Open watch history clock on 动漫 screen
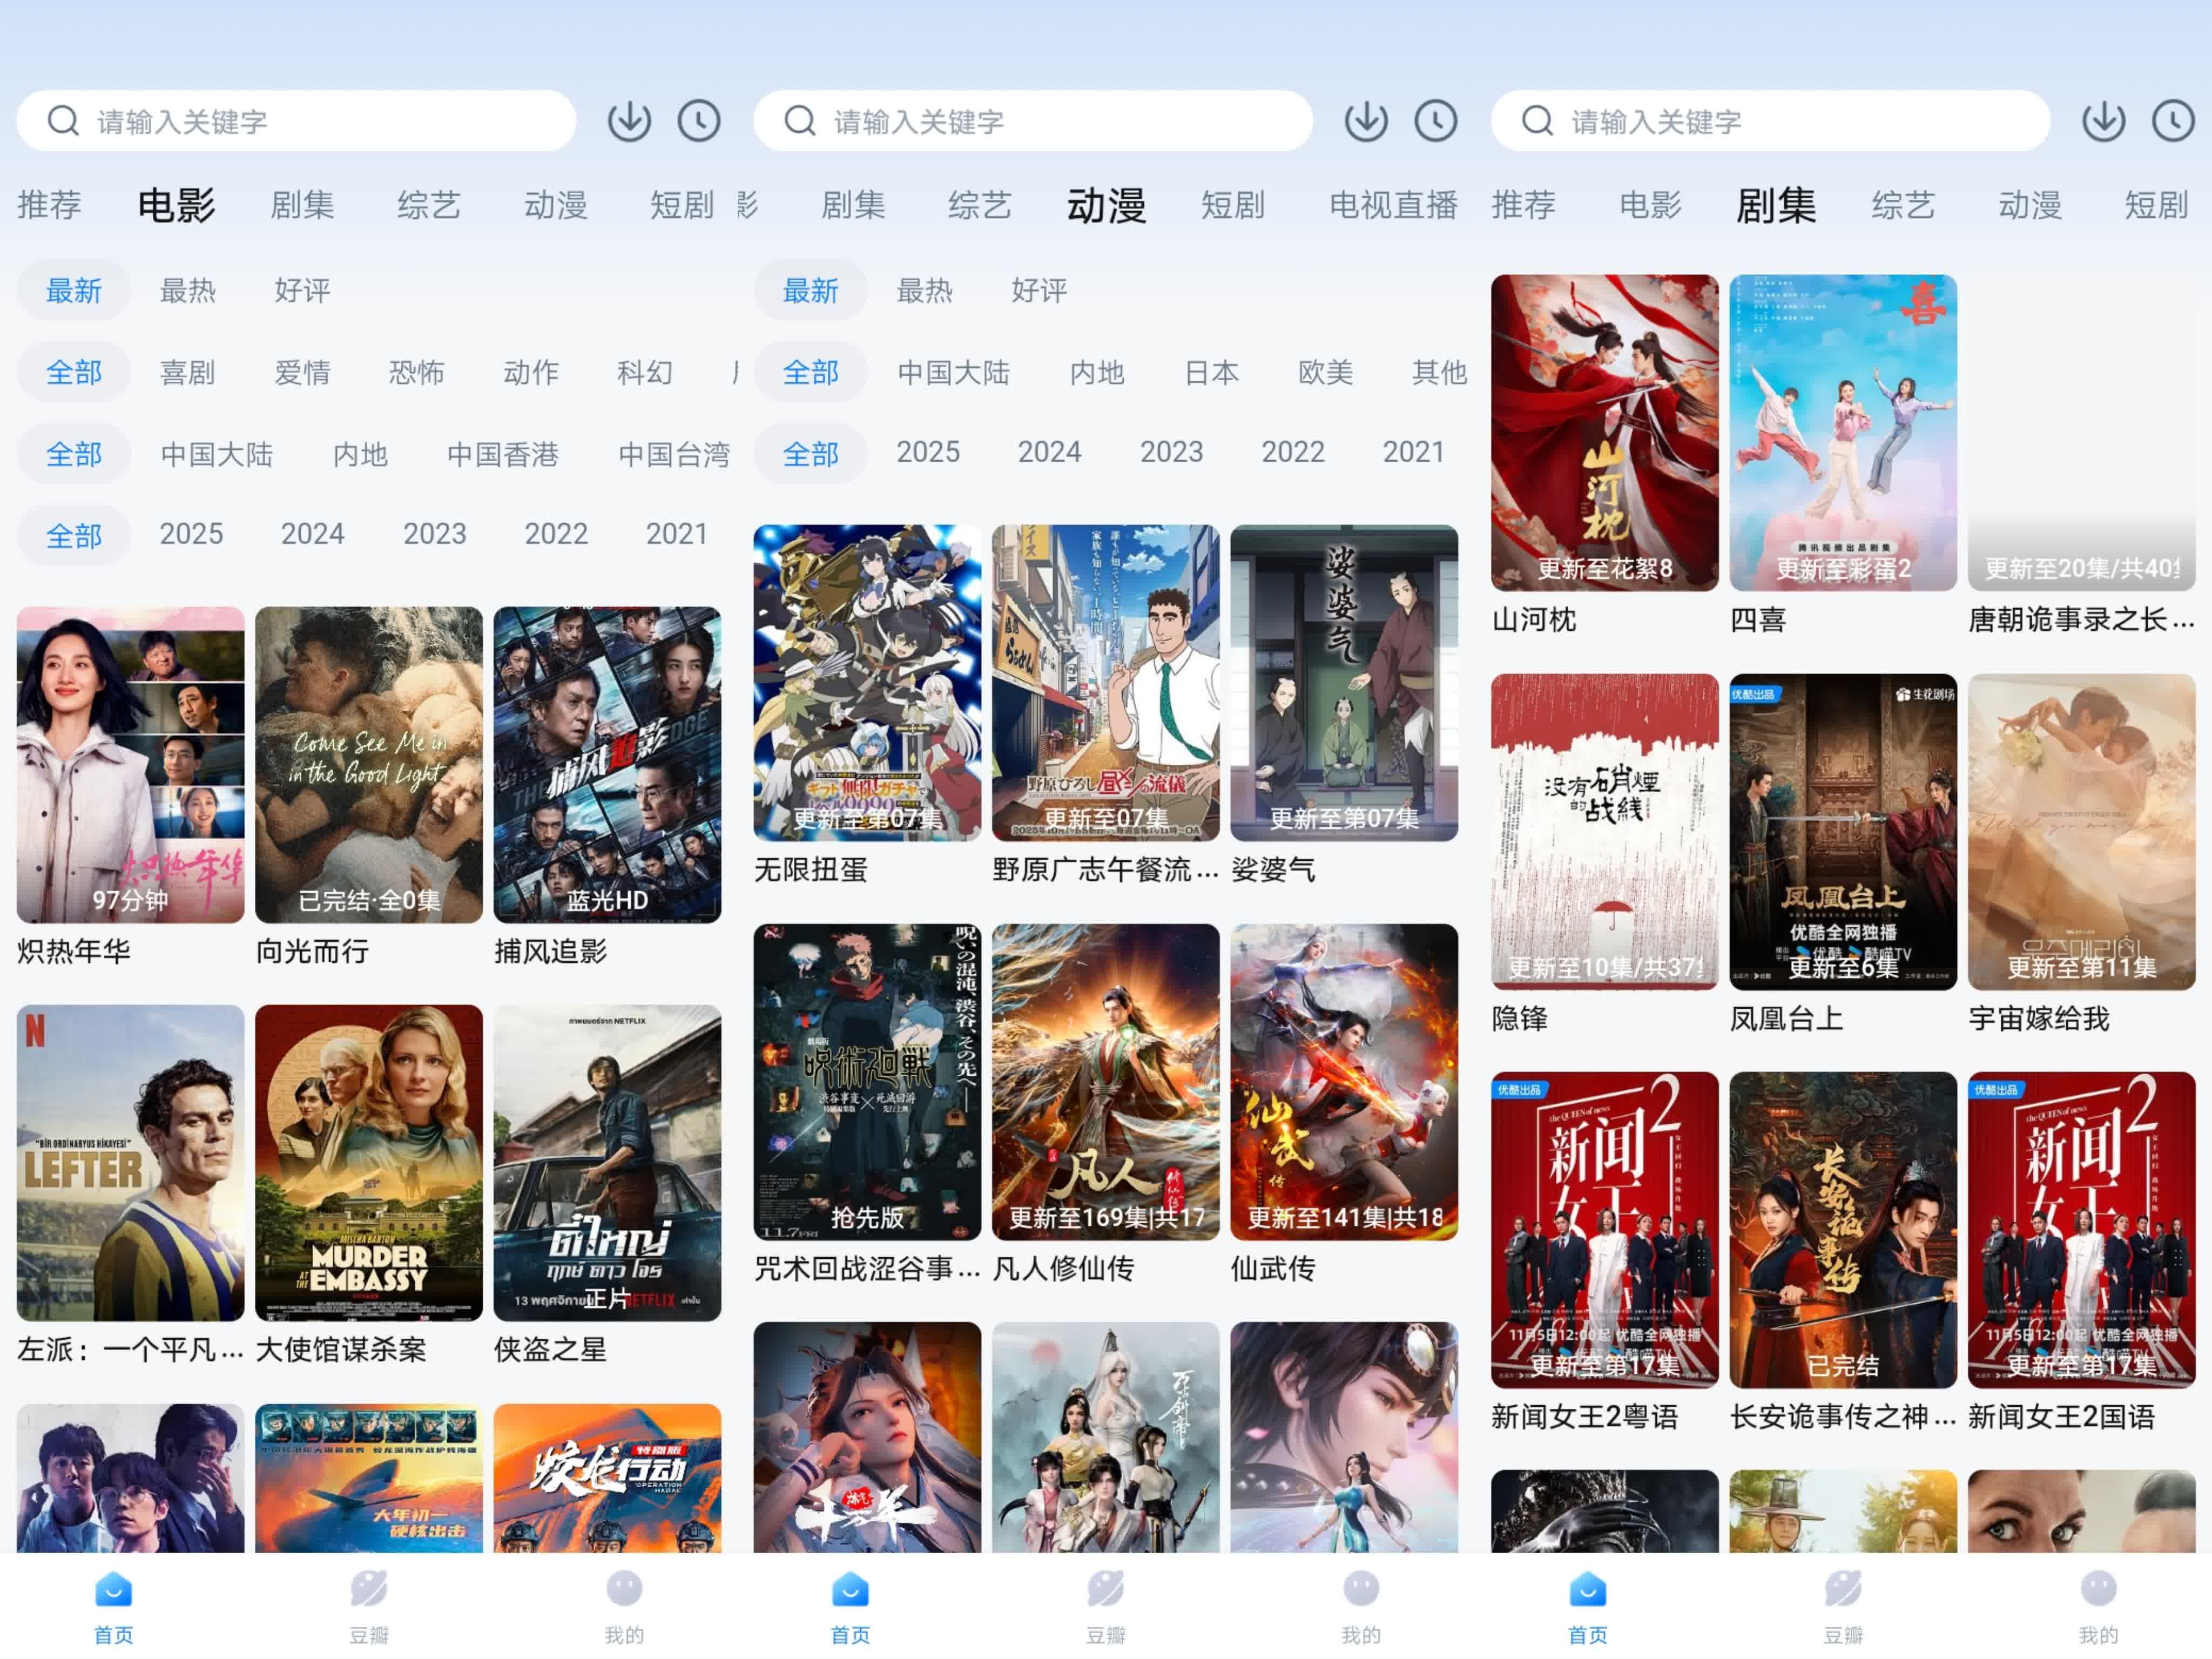This screenshot has width=2212, height=1659. pyautogui.click(x=1435, y=121)
